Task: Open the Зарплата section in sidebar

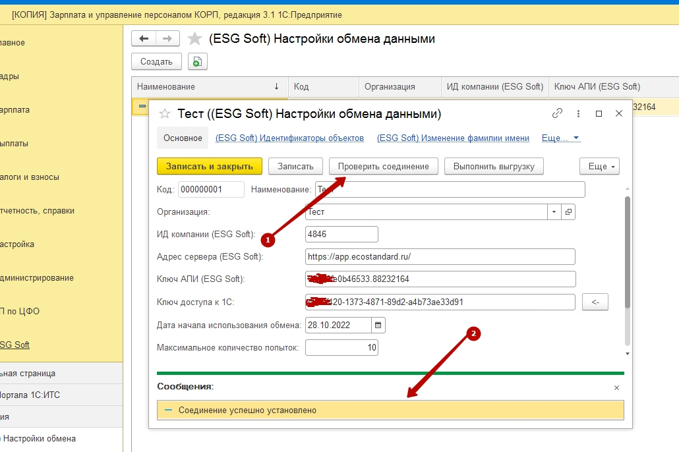Action: point(15,110)
